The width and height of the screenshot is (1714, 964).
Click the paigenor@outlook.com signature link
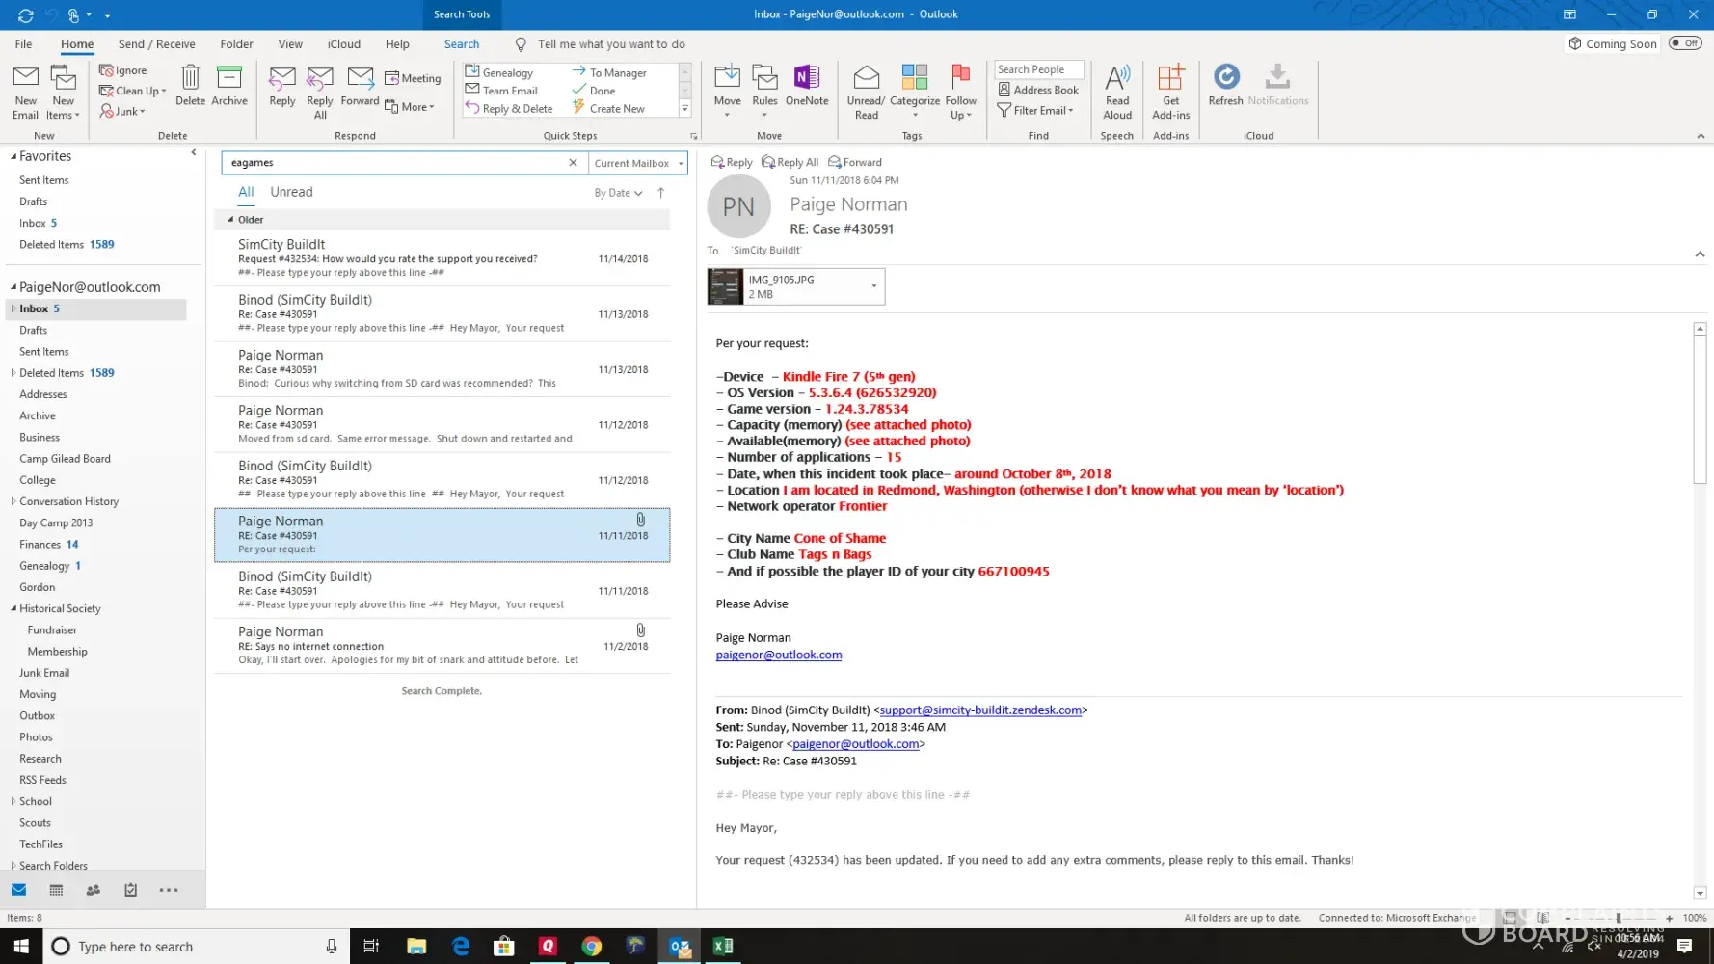(778, 655)
